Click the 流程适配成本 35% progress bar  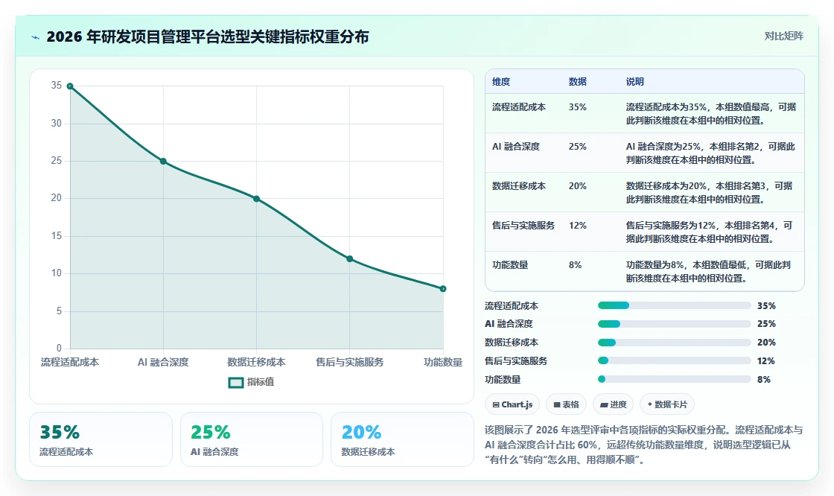[675, 305]
